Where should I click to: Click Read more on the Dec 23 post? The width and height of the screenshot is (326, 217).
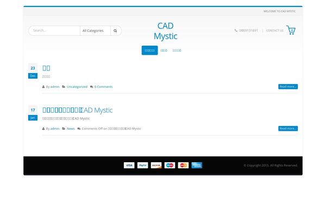(x=288, y=86)
